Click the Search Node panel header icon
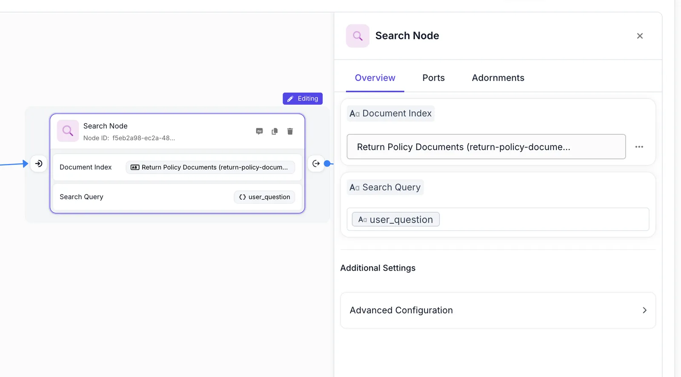Screen dimensions: 681x377 pos(358,36)
